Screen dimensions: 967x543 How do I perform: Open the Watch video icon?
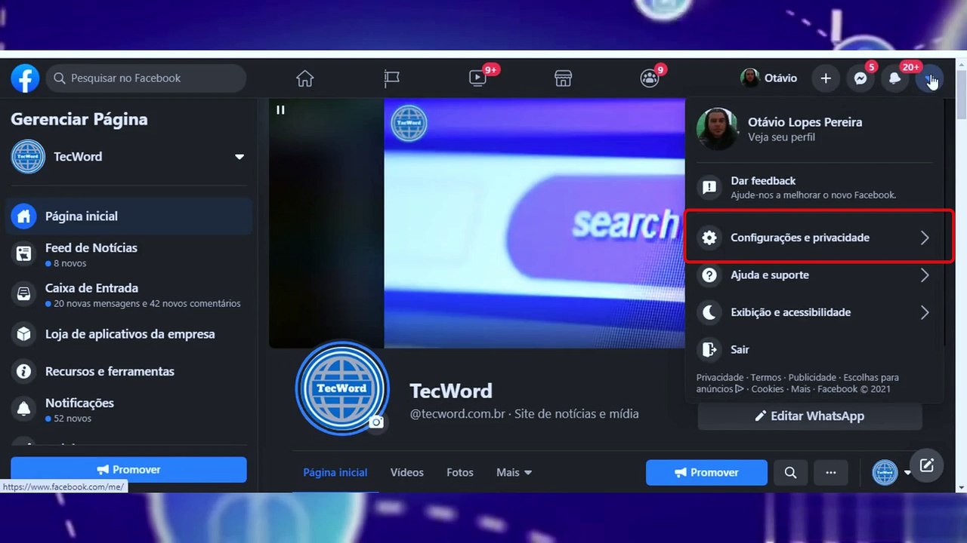[477, 78]
